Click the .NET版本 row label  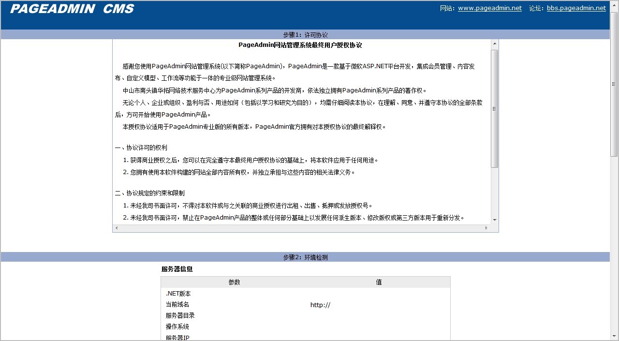[x=178, y=294]
